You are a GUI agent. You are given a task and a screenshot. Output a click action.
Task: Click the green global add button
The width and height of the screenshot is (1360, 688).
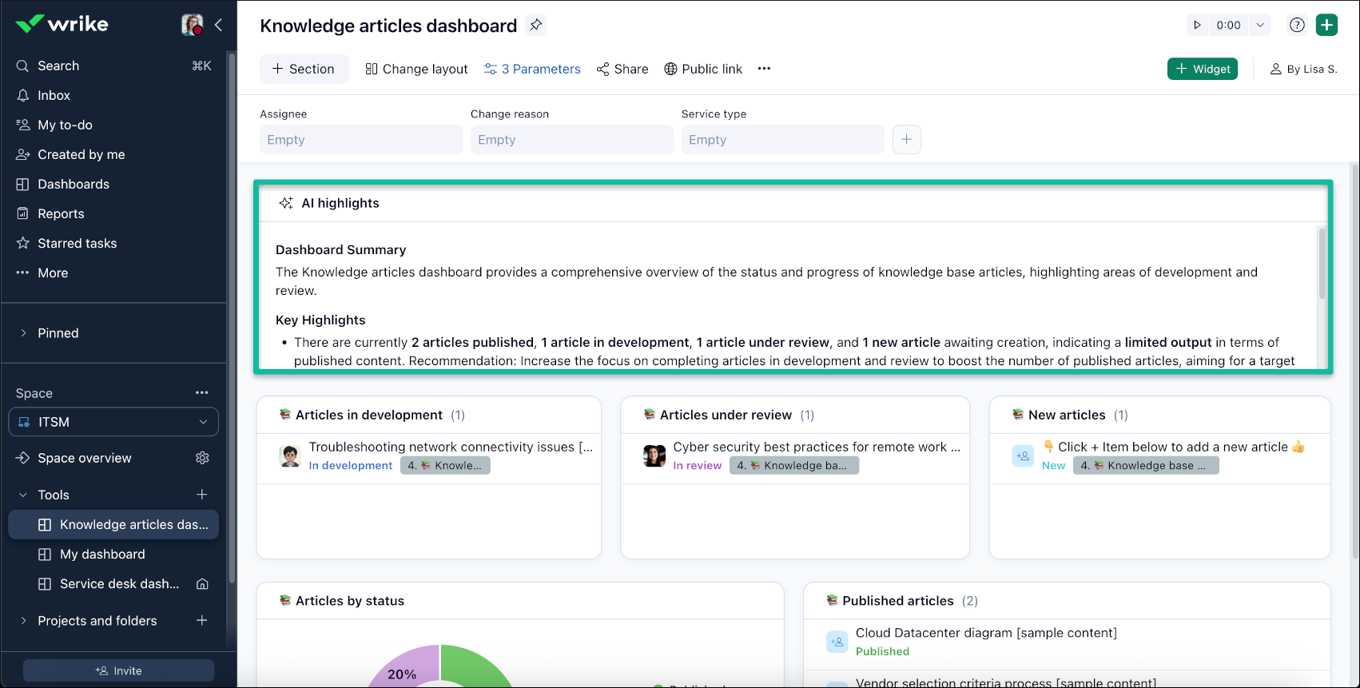[x=1326, y=25]
